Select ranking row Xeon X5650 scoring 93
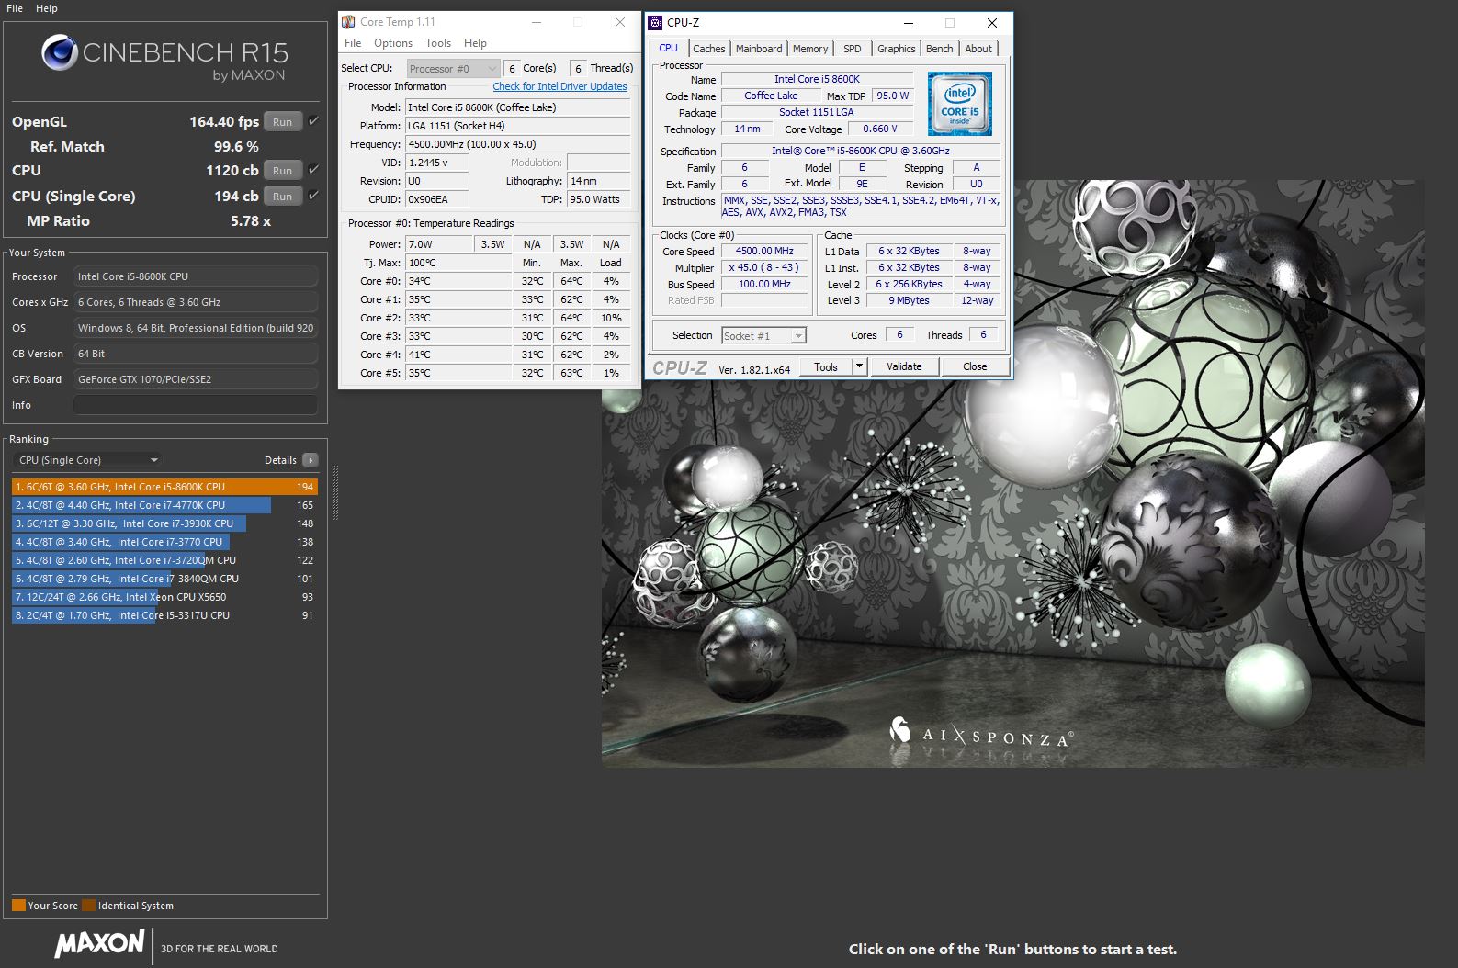This screenshot has height=968, width=1458. (165, 597)
